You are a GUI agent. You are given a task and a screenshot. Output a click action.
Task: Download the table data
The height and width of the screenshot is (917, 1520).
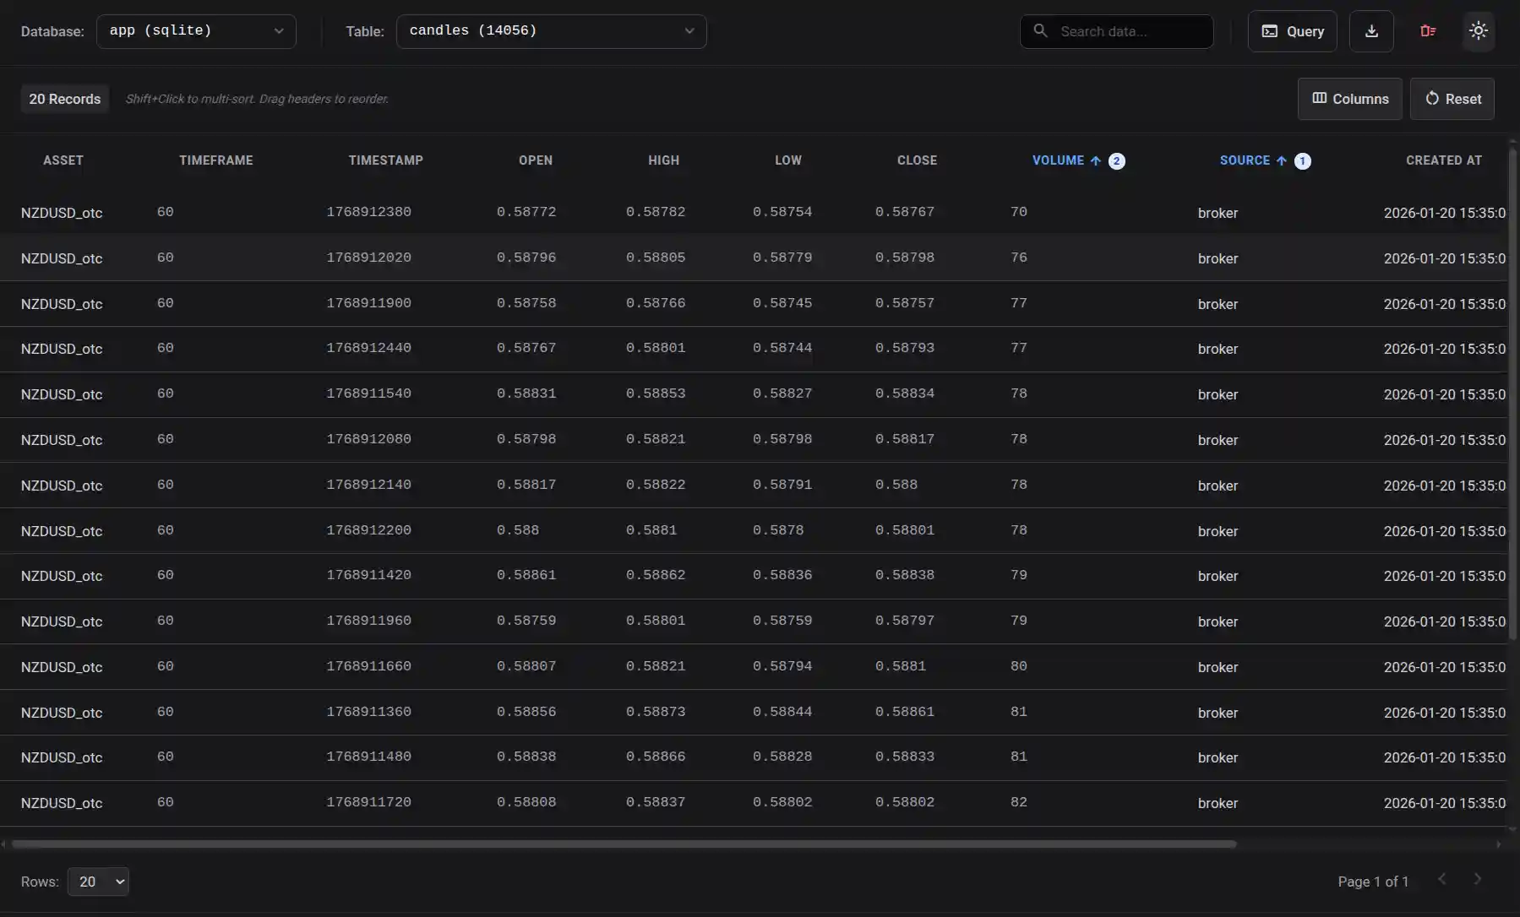tap(1370, 31)
